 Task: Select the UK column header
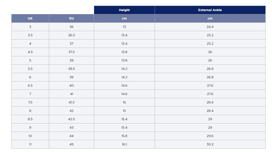tap(30, 19)
